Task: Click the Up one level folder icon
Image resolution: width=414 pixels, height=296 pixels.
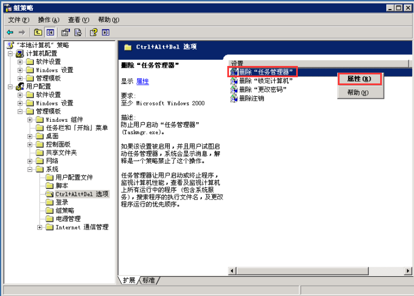Action: (38, 33)
